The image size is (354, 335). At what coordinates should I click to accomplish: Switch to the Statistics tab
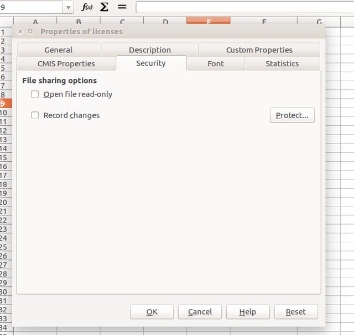[282, 63]
